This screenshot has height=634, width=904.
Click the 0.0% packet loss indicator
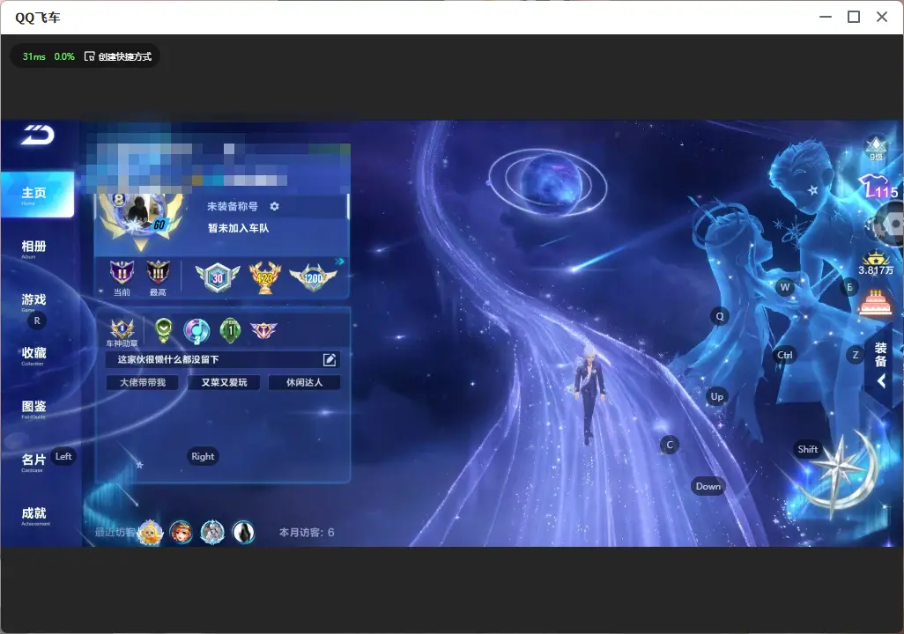(x=64, y=56)
